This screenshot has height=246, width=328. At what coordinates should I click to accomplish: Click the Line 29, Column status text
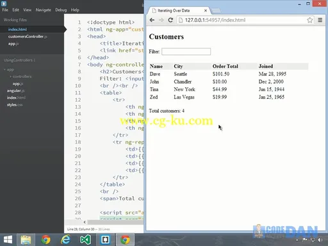(x=81, y=229)
